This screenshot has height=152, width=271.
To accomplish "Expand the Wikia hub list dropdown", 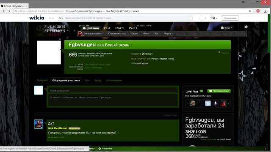I will tap(51, 18).
